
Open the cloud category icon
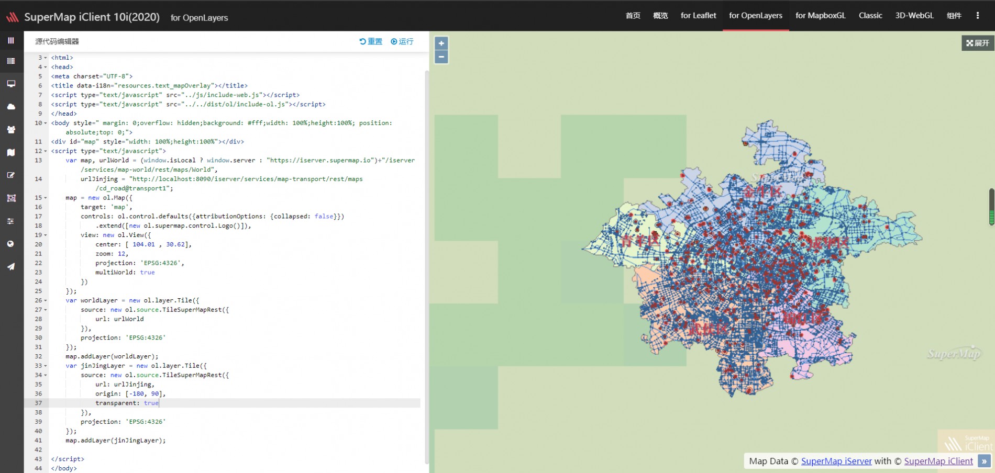click(x=11, y=107)
